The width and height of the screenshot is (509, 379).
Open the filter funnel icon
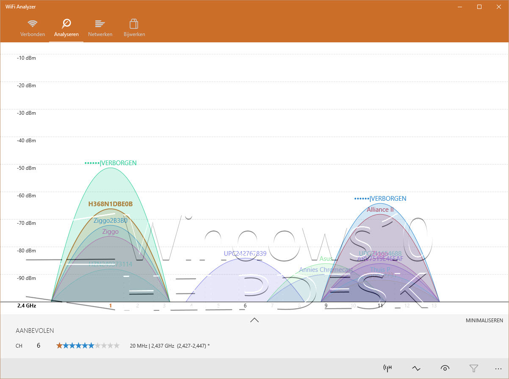point(473,368)
